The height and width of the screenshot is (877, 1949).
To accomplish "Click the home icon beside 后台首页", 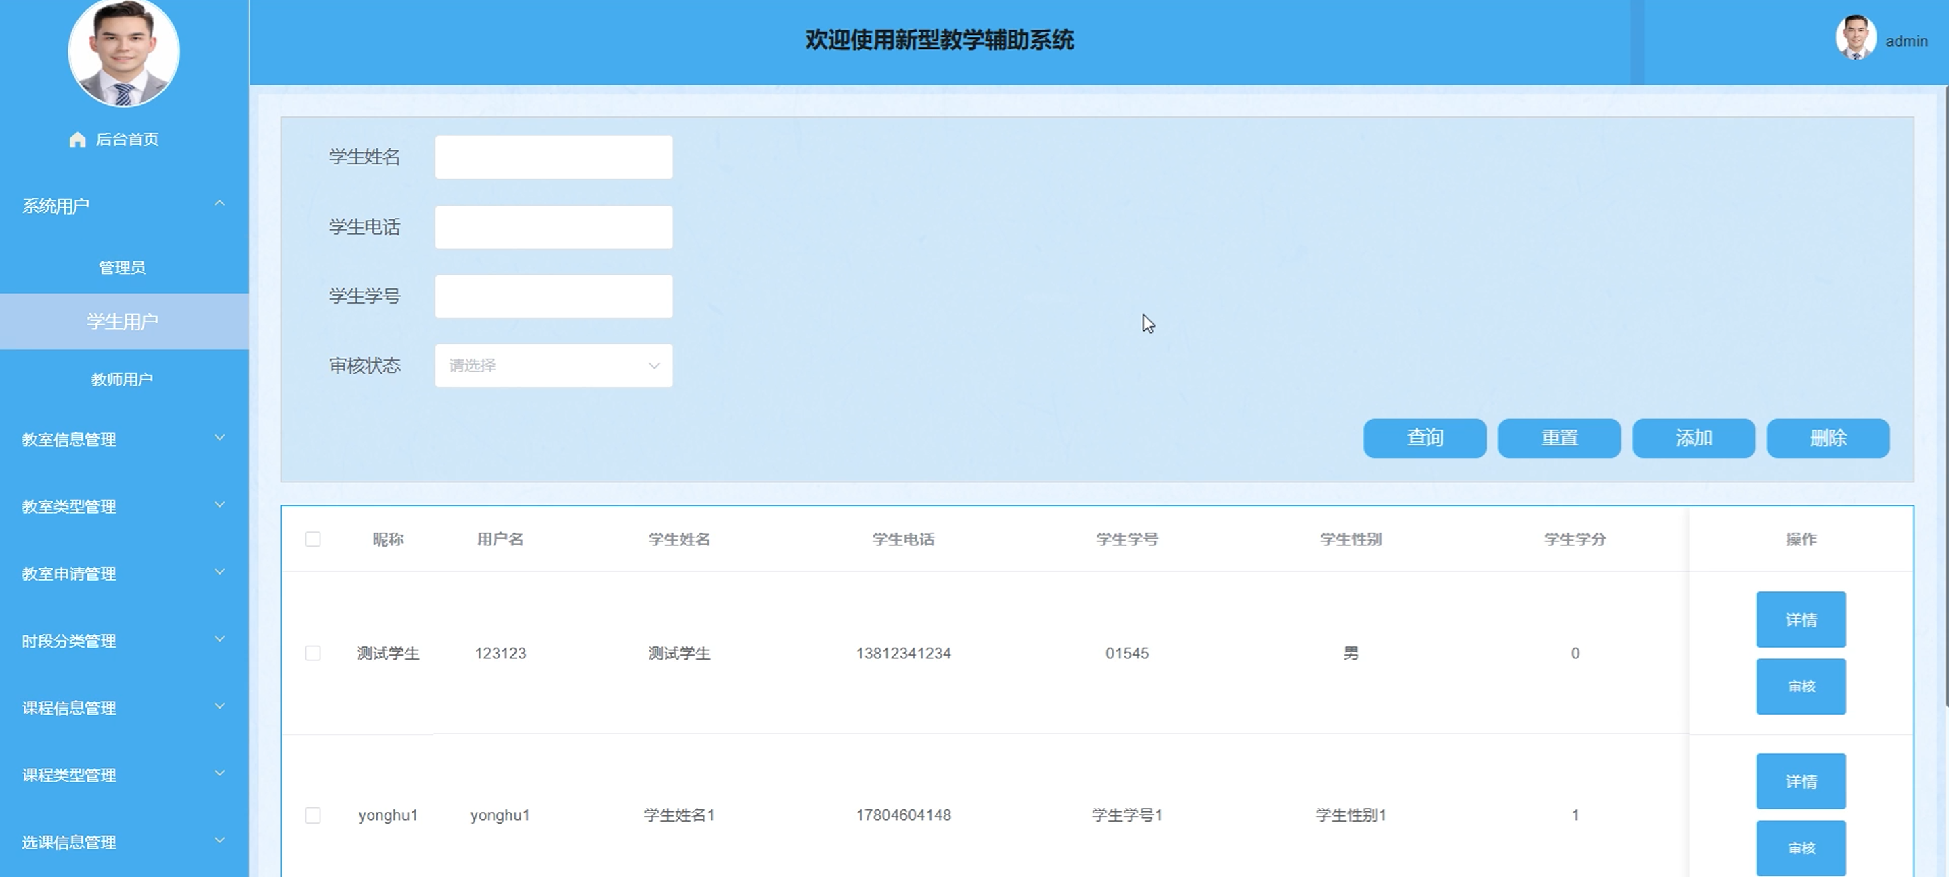I will [77, 140].
